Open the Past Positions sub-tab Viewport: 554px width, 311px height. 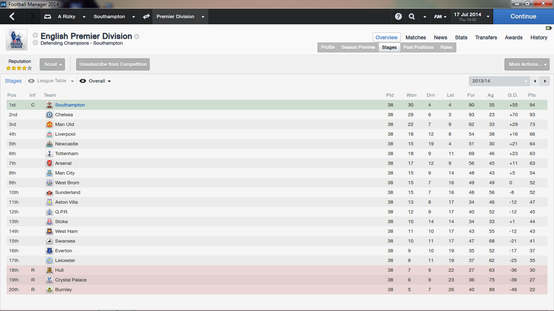pyautogui.click(x=419, y=47)
